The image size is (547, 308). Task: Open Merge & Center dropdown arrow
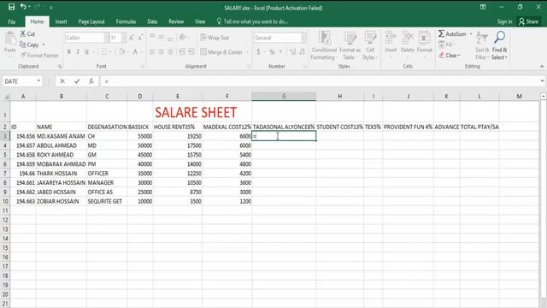[x=247, y=52]
